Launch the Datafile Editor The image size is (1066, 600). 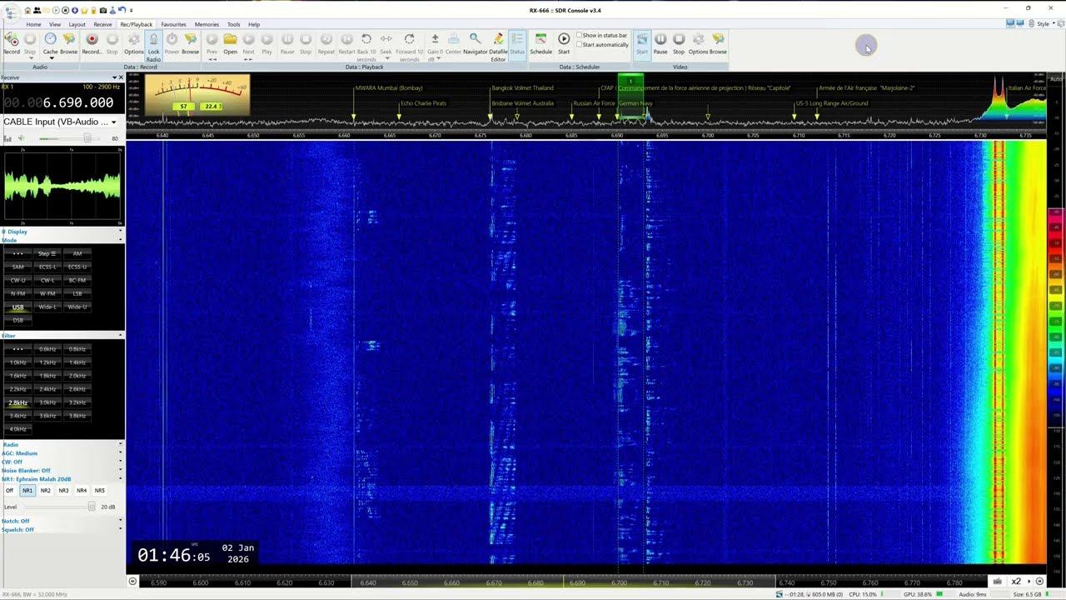click(x=498, y=47)
